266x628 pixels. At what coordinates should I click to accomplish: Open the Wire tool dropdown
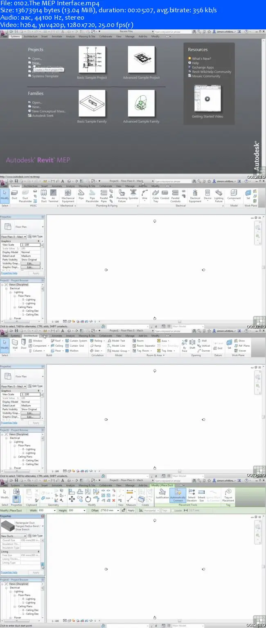click(x=144, y=200)
